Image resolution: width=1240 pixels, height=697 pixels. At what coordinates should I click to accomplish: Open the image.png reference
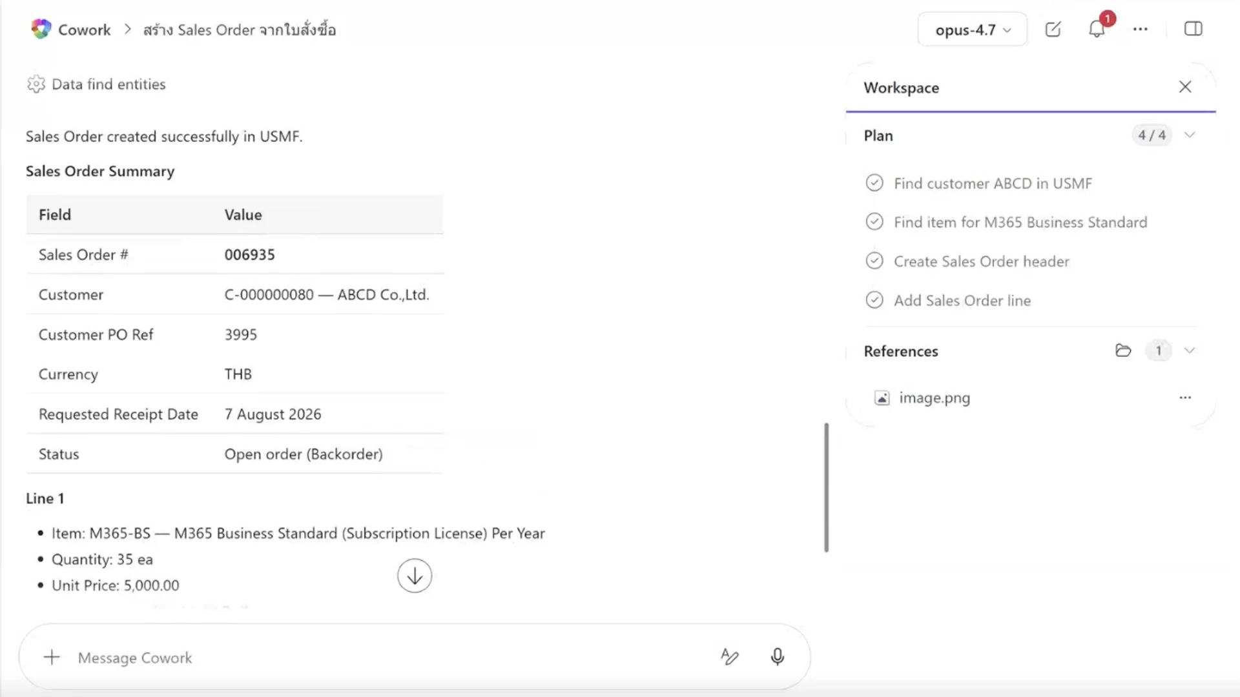click(x=935, y=398)
